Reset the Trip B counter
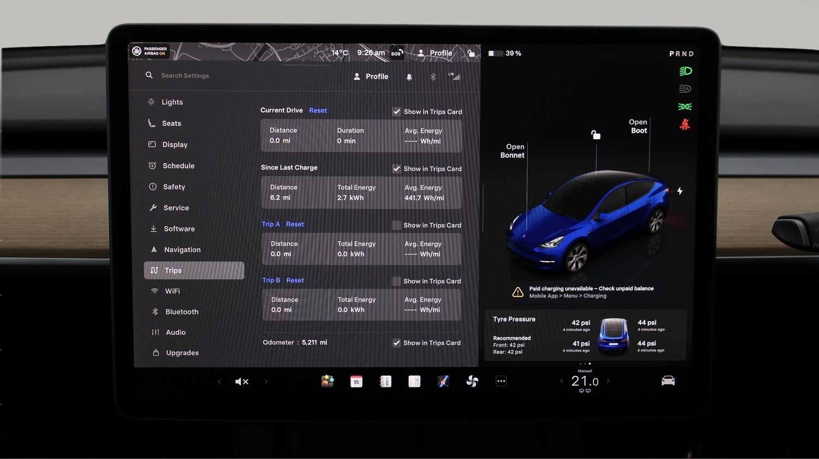Image resolution: width=819 pixels, height=459 pixels. (x=295, y=280)
